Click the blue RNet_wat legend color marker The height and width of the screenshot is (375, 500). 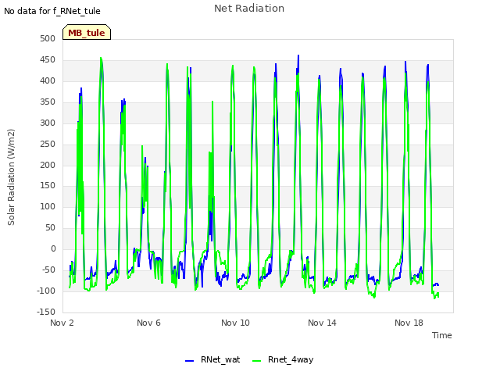pos(189,361)
